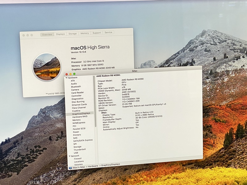Select Printers in the sidebar
247x185 pixels.
(x=77, y=135)
